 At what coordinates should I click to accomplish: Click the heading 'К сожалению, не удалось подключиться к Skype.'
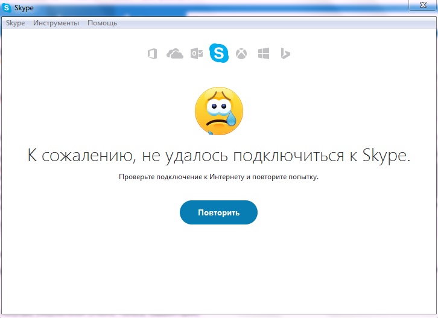click(219, 155)
